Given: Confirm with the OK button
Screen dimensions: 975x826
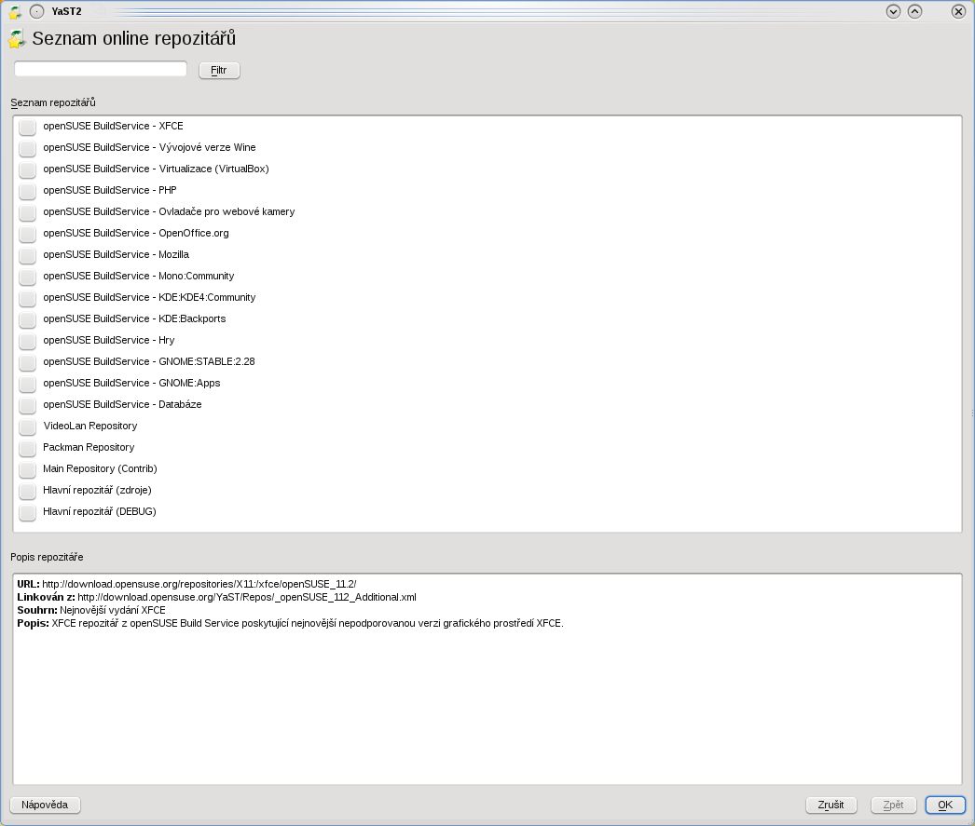Looking at the screenshot, I should (945, 805).
